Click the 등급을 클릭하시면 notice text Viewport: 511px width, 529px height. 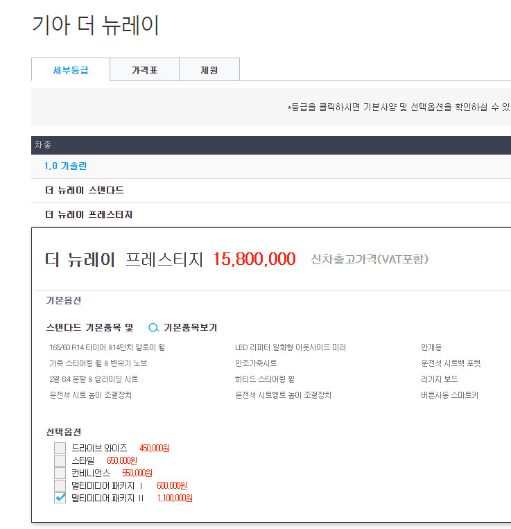[x=399, y=107]
